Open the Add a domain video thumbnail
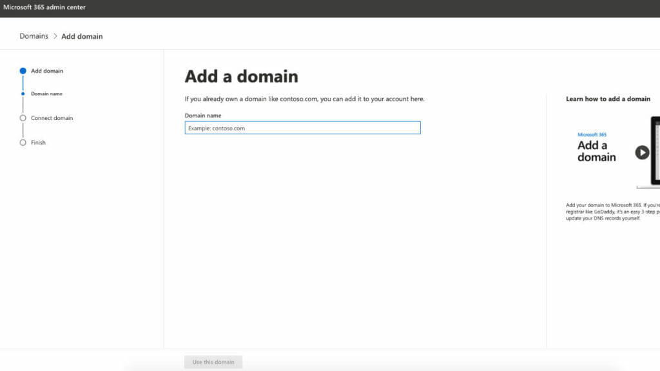This screenshot has width=660, height=371. (613, 152)
